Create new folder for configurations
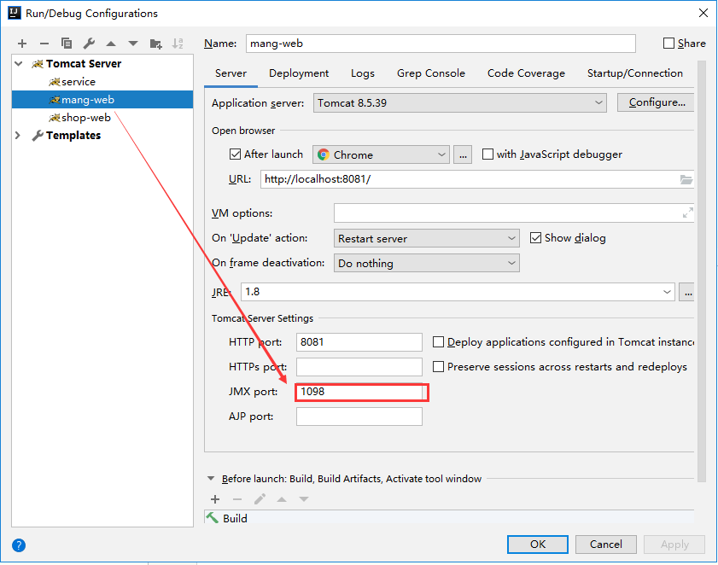 coord(155,44)
